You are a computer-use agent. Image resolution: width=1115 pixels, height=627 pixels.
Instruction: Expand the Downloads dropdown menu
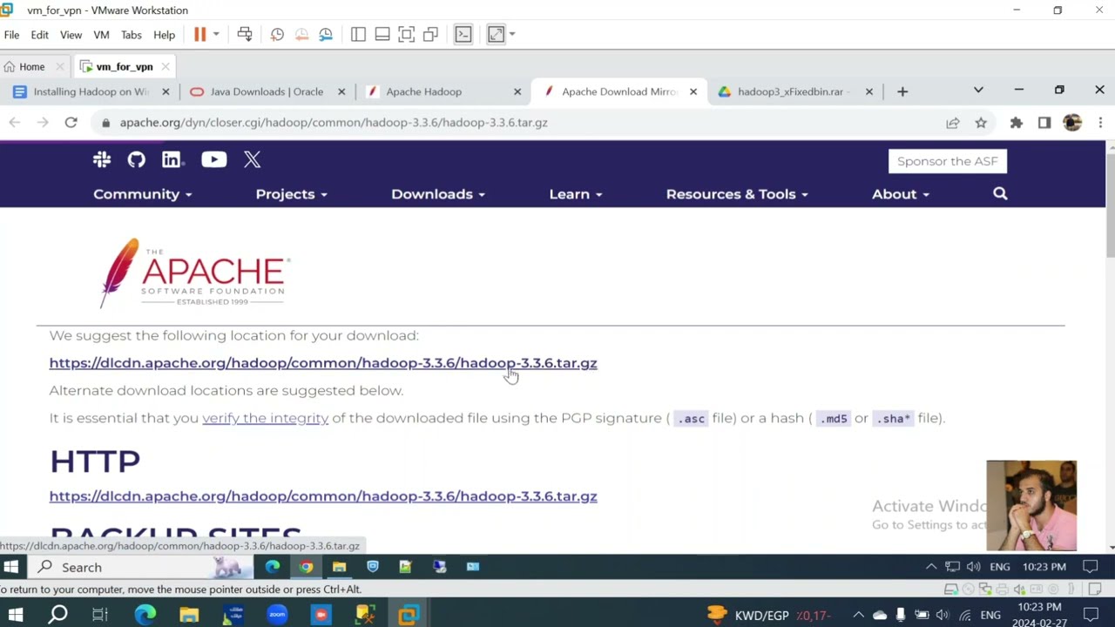point(438,194)
